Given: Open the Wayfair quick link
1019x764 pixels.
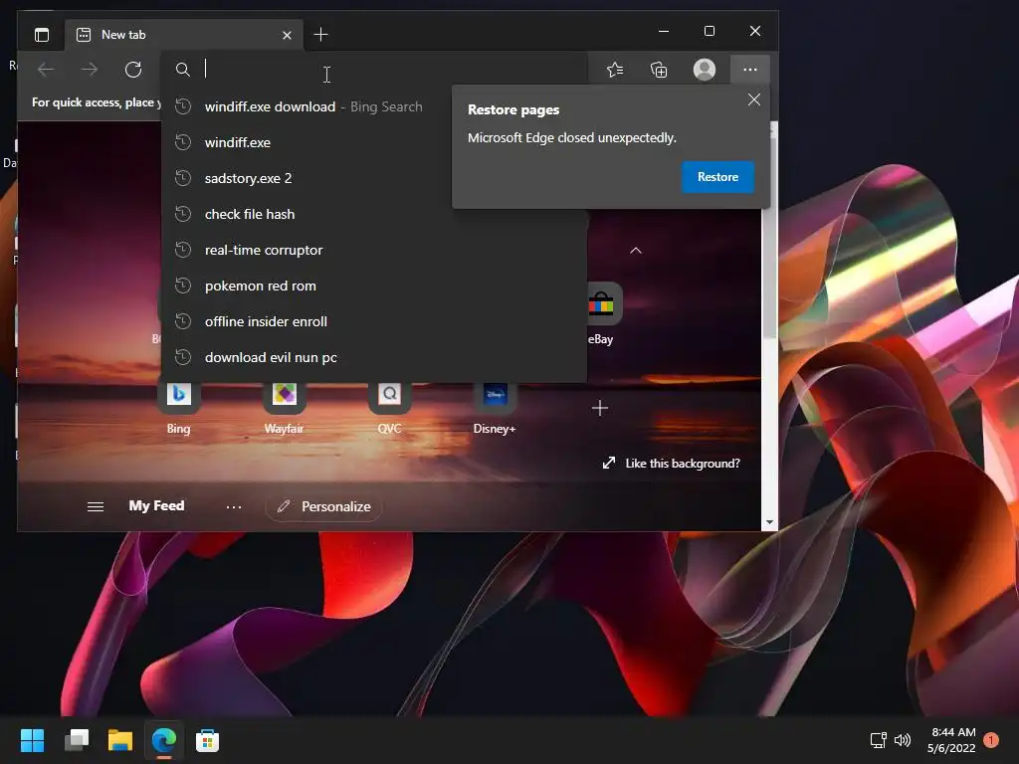Looking at the screenshot, I should pos(284,408).
